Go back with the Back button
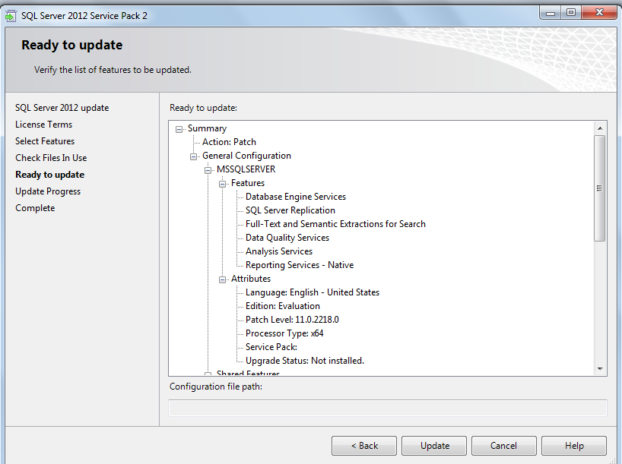 [364, 446]
